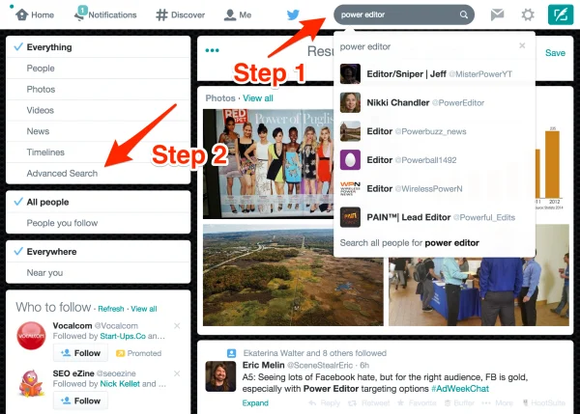Open the red carpet group photo
The height and width of the screenshot is (414, 580).
tap(269, 163)
